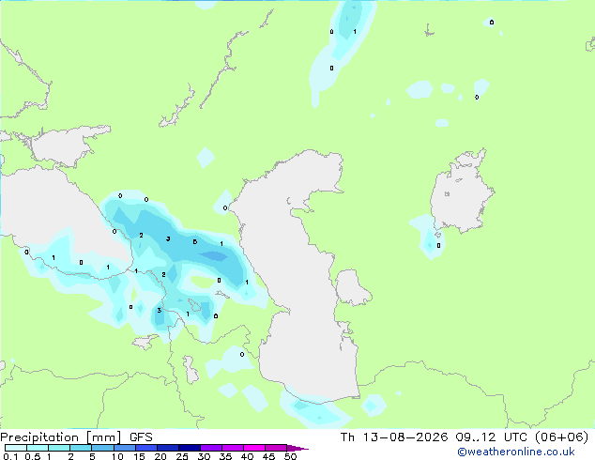595x460 pixels.
Task: Click the date "13-08-2026" text
Action: coord(405,437)
